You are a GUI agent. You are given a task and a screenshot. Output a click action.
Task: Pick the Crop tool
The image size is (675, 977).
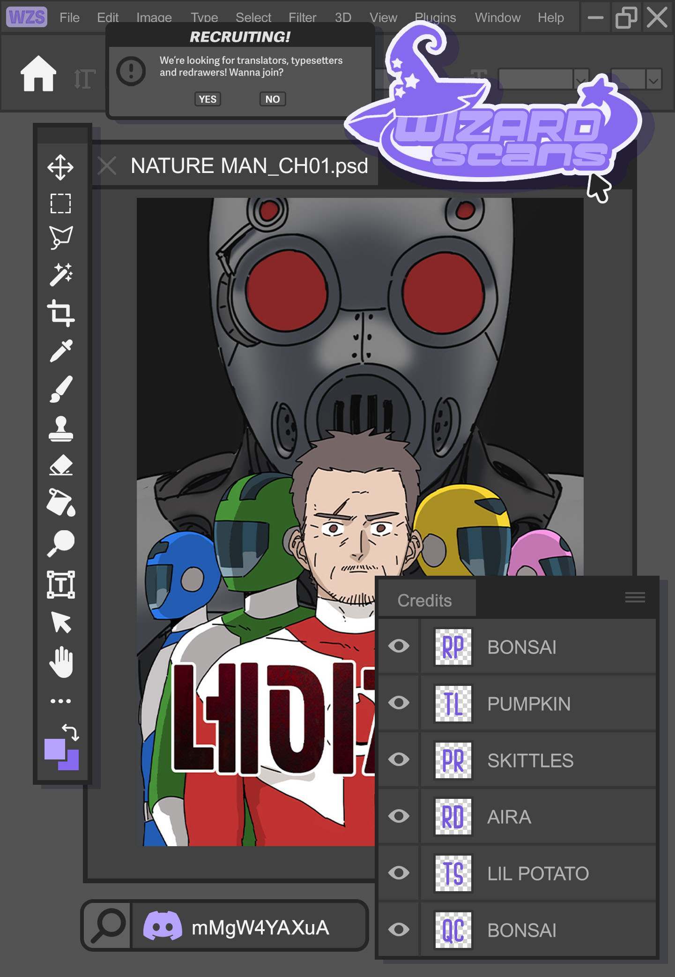click(x=60, y=313)
